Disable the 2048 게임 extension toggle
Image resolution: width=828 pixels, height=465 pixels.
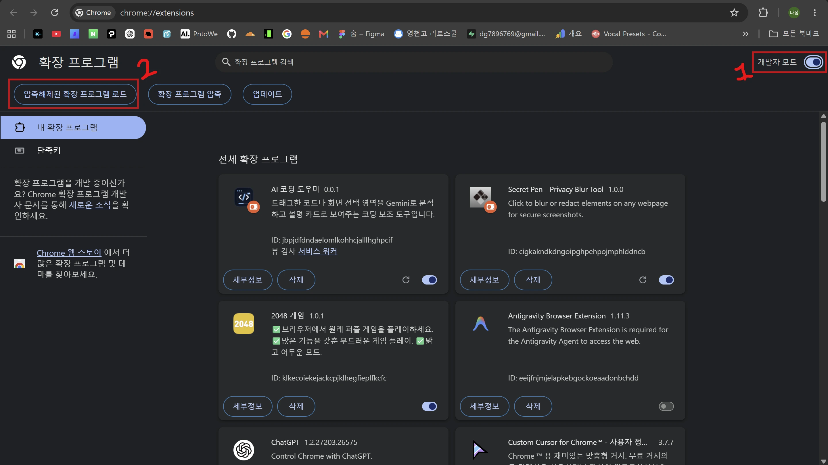430,406
